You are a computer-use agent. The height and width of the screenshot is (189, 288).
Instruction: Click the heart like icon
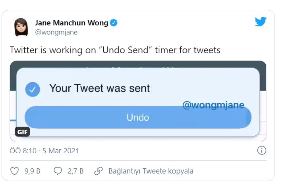point(14,171)
